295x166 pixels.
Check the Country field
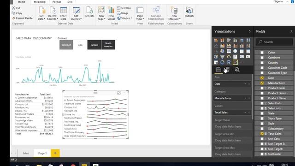tap(262, 63)
